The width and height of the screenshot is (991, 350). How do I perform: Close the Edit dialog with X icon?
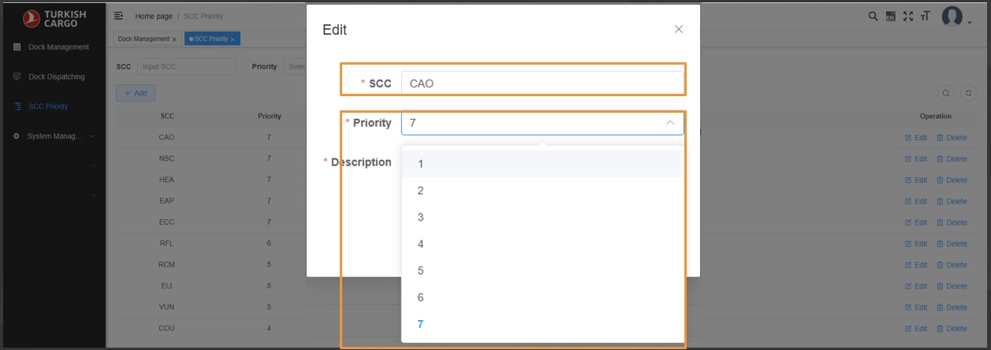[678, 29]
